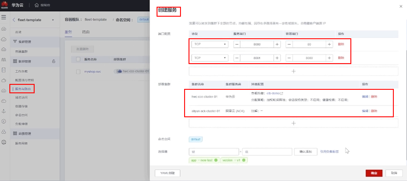407x181 pixels.
Task: Collapse the 集群管理 sidebar section
Action: pyautogui.click(x=35, y=42)
